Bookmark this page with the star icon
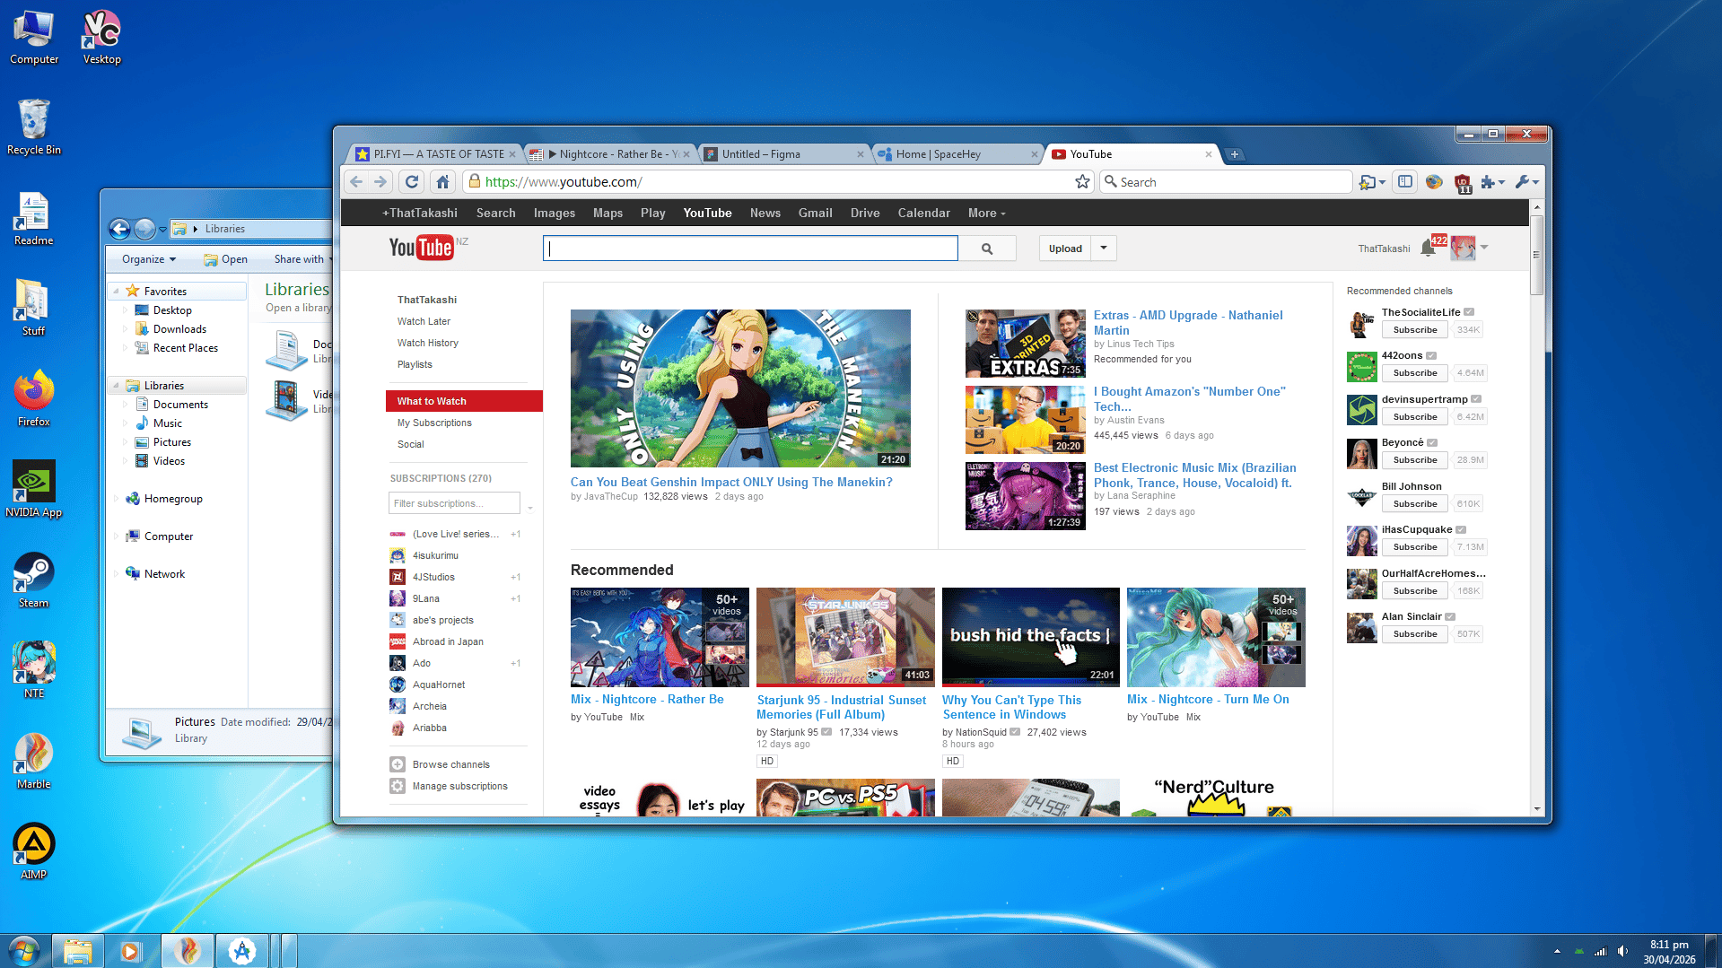This screenshot has height=968, width=1722. [x=1082, y=182]
